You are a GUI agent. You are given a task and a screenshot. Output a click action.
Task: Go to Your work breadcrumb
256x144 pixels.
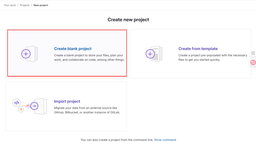click(x=10, y=5)
